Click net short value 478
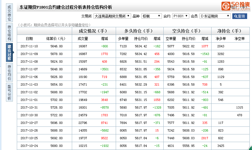This screenshot has height=150, width=252. (x=239, y=115)
